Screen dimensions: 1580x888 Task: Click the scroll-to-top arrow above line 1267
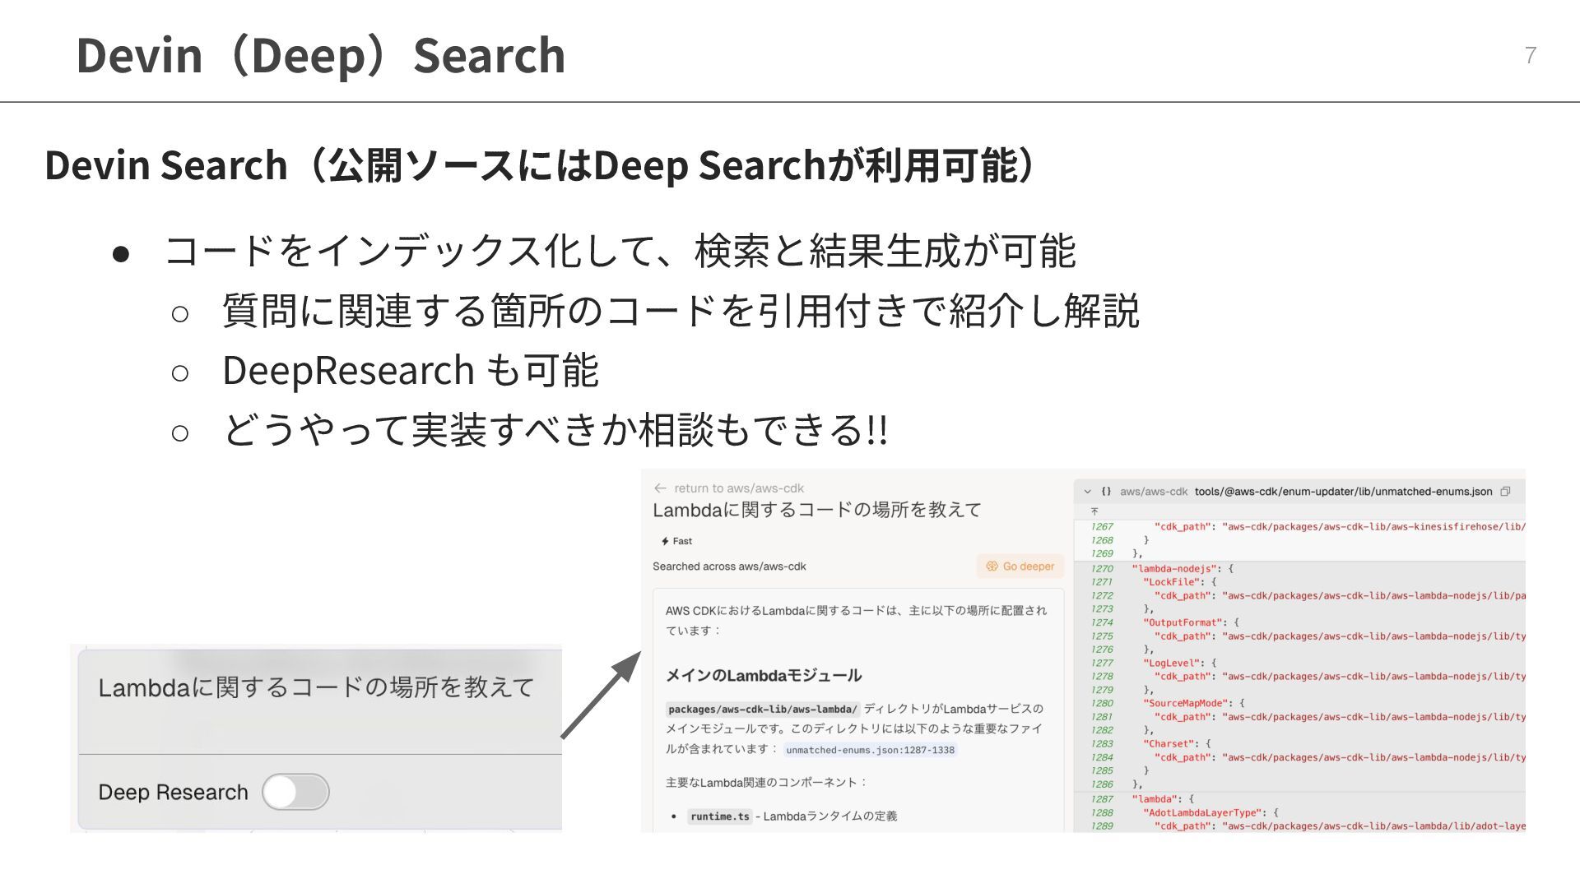(x=1094, y=511)
